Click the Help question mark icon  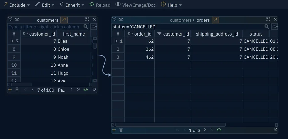click(x=163, y=4)
